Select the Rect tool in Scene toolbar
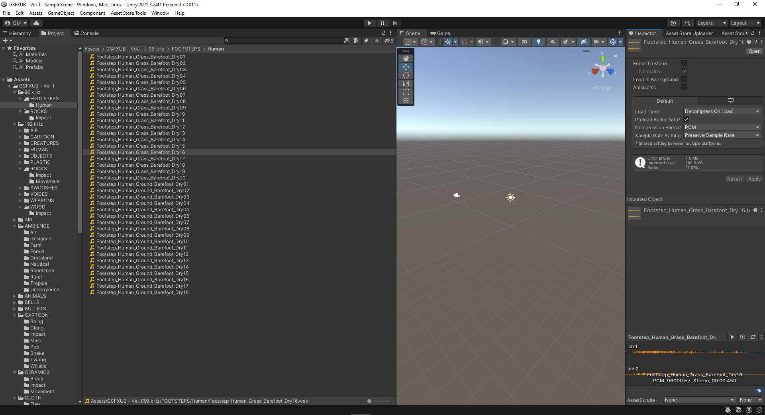The width and height of the screenshot is (765, 415). 406,92
